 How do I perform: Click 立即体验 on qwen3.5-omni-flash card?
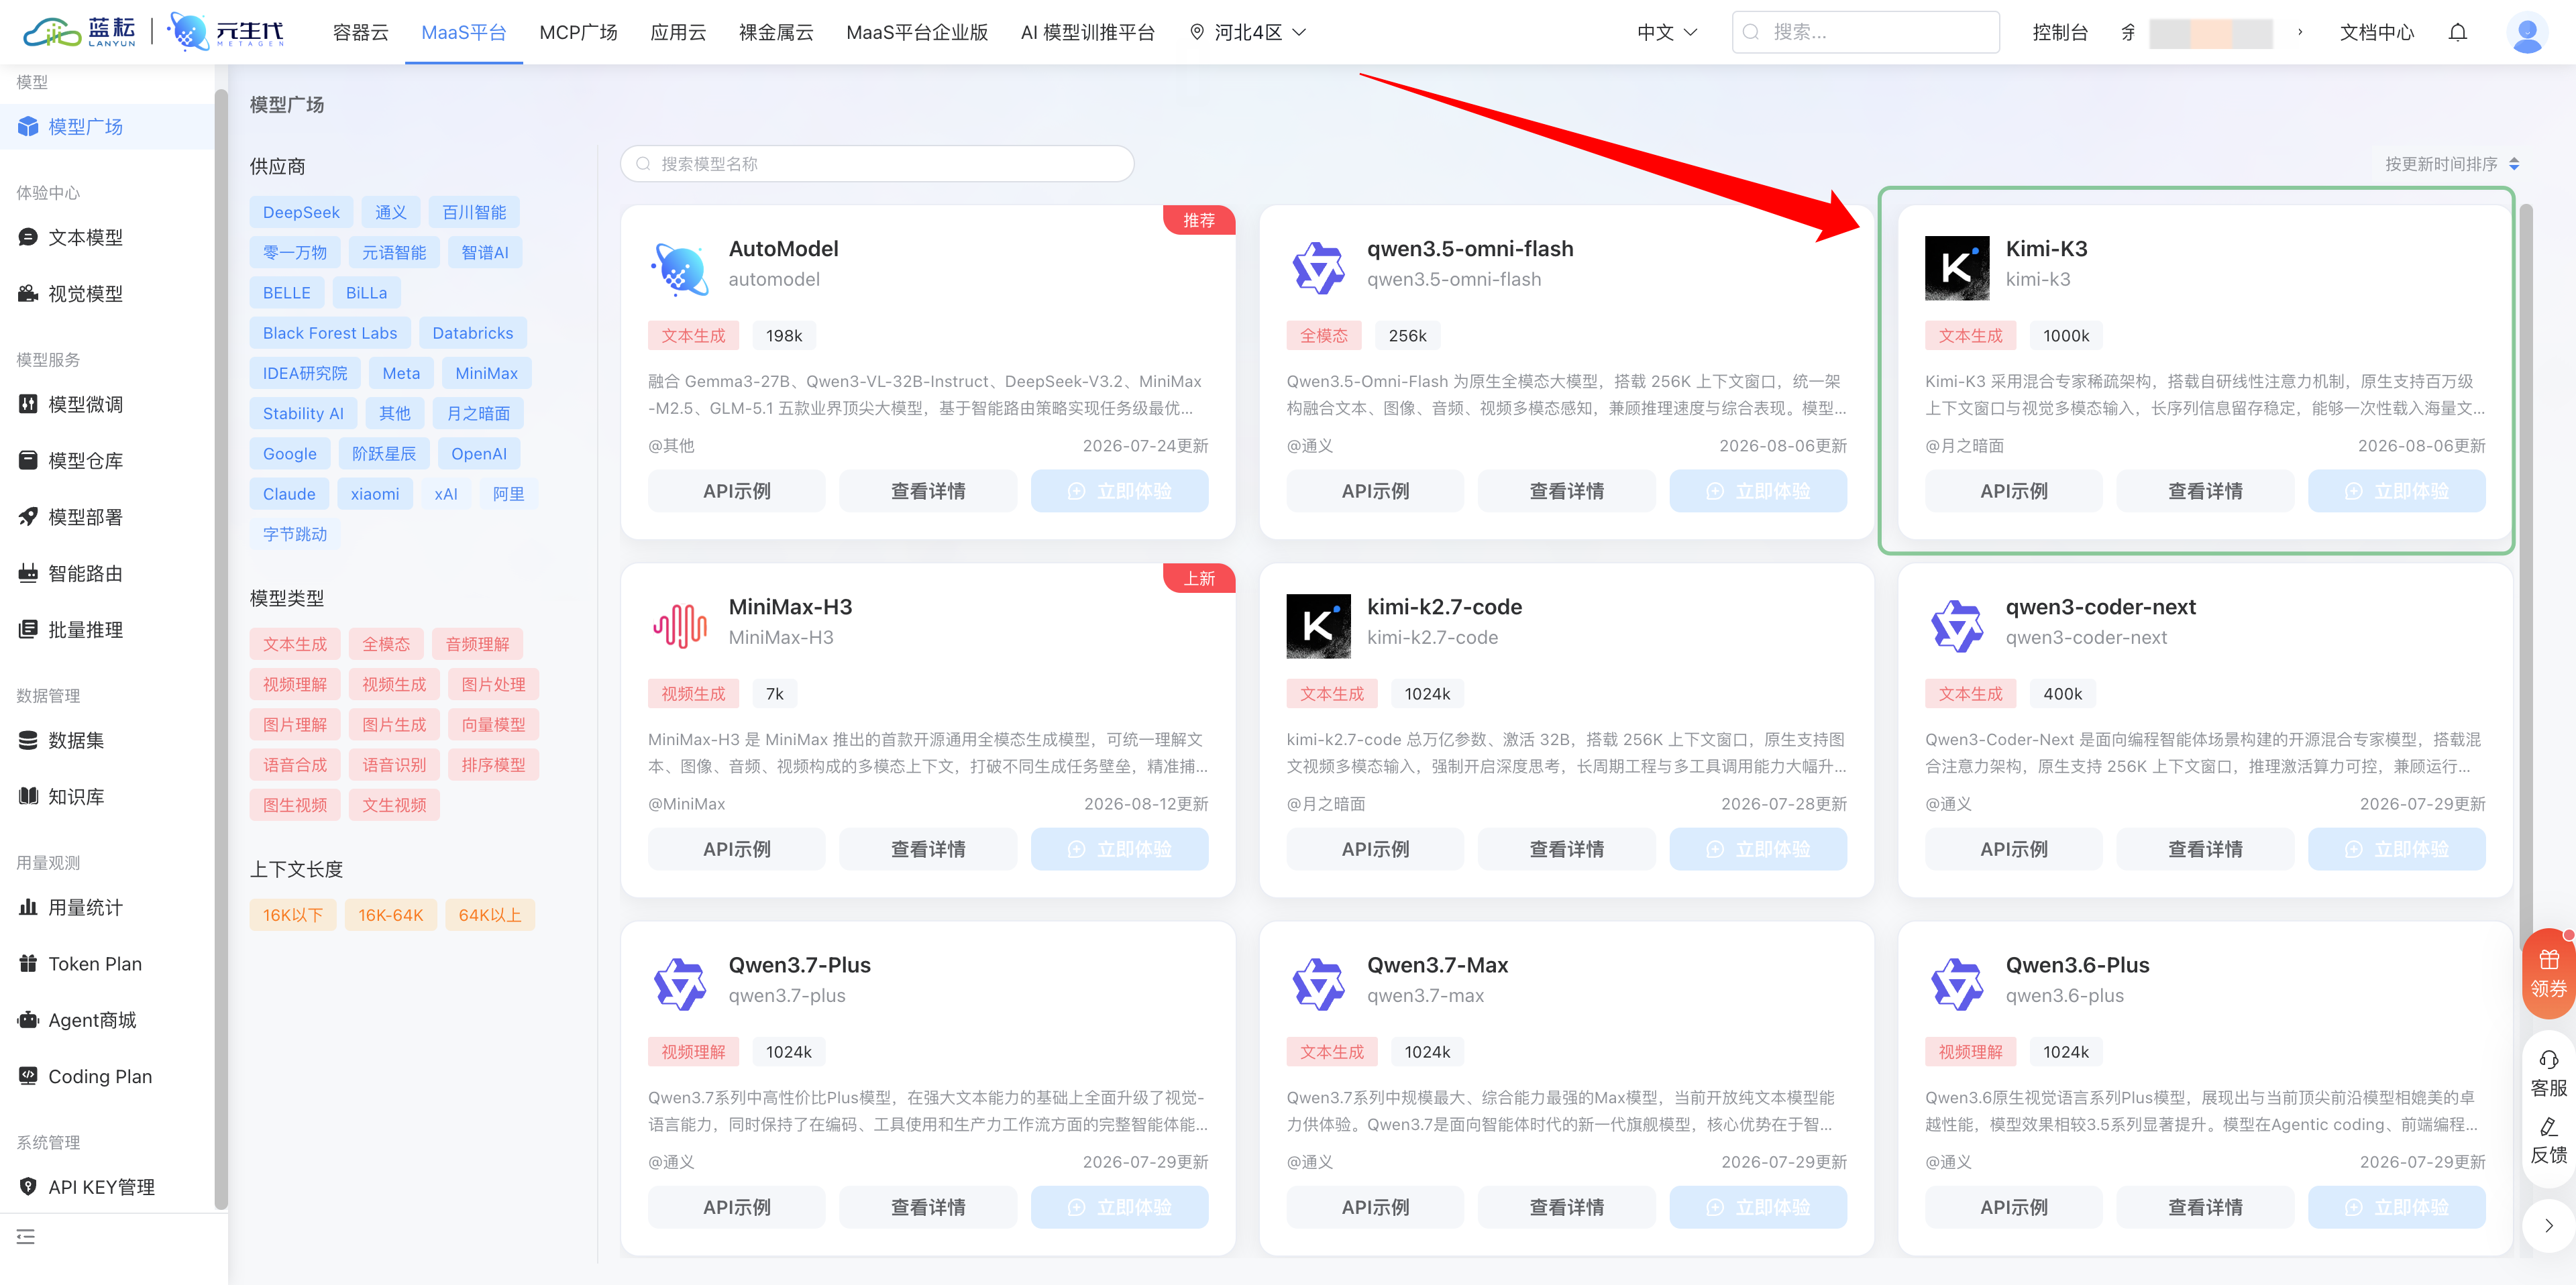(1758, 491)
